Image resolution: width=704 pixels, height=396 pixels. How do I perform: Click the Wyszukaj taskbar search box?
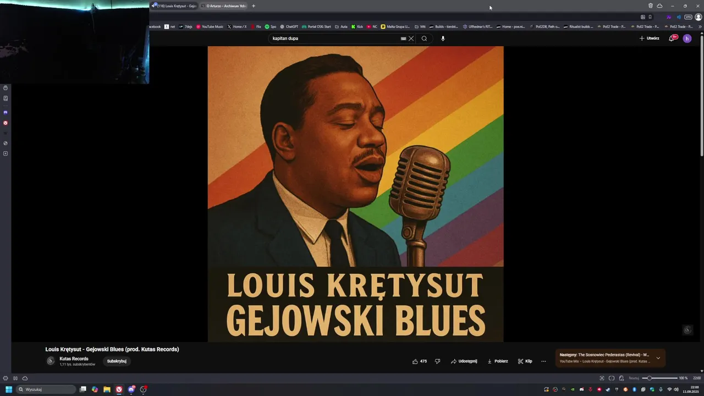click(46, 389)
